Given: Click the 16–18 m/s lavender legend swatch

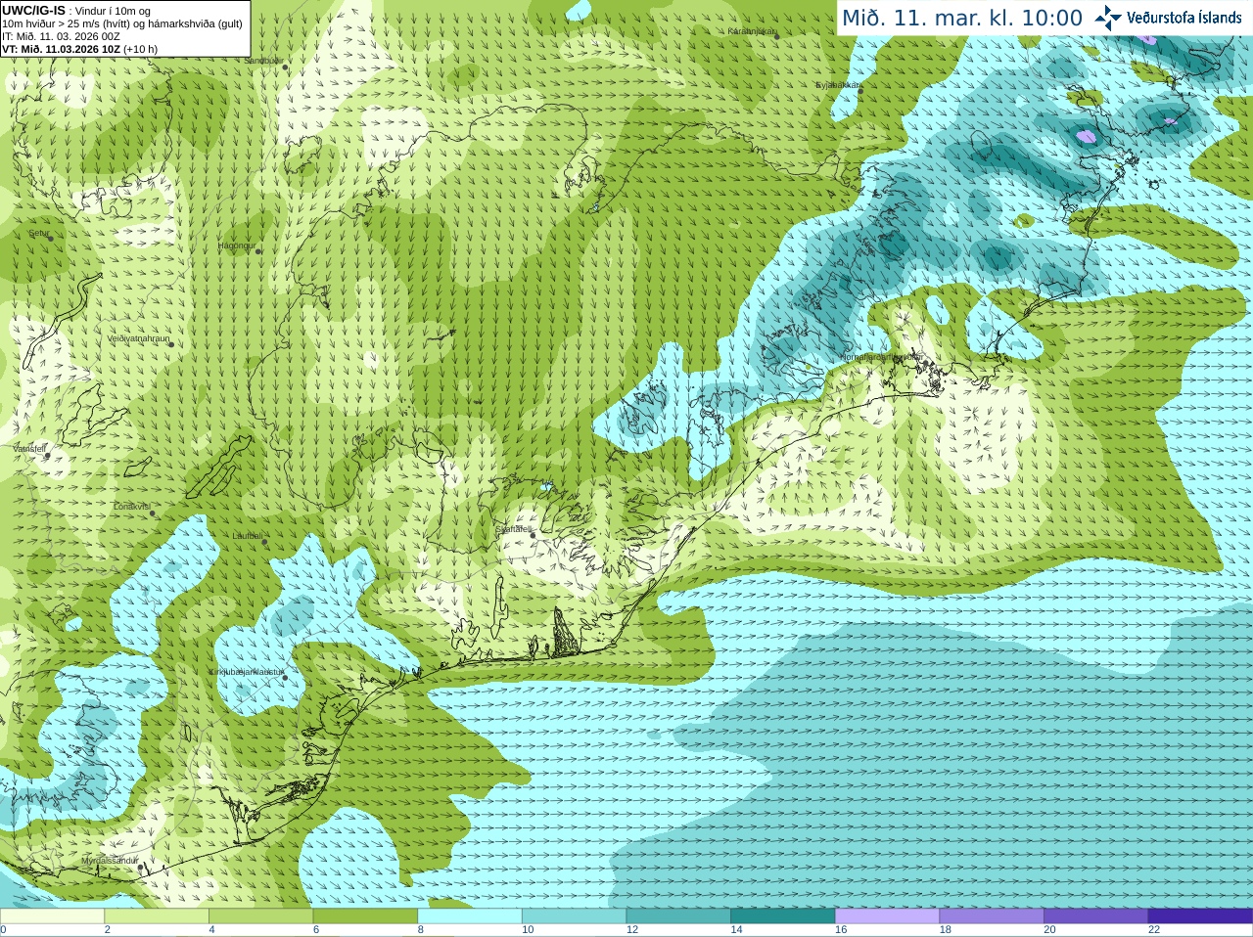Looking at the screenshot, I should tap(887, 916).
